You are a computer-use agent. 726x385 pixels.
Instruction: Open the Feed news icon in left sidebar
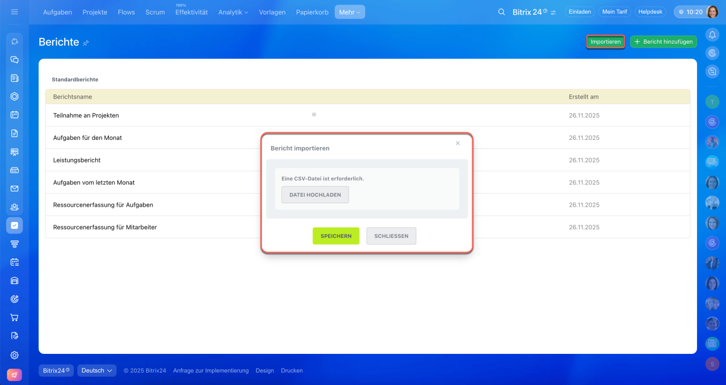click(x=15, y=78)
